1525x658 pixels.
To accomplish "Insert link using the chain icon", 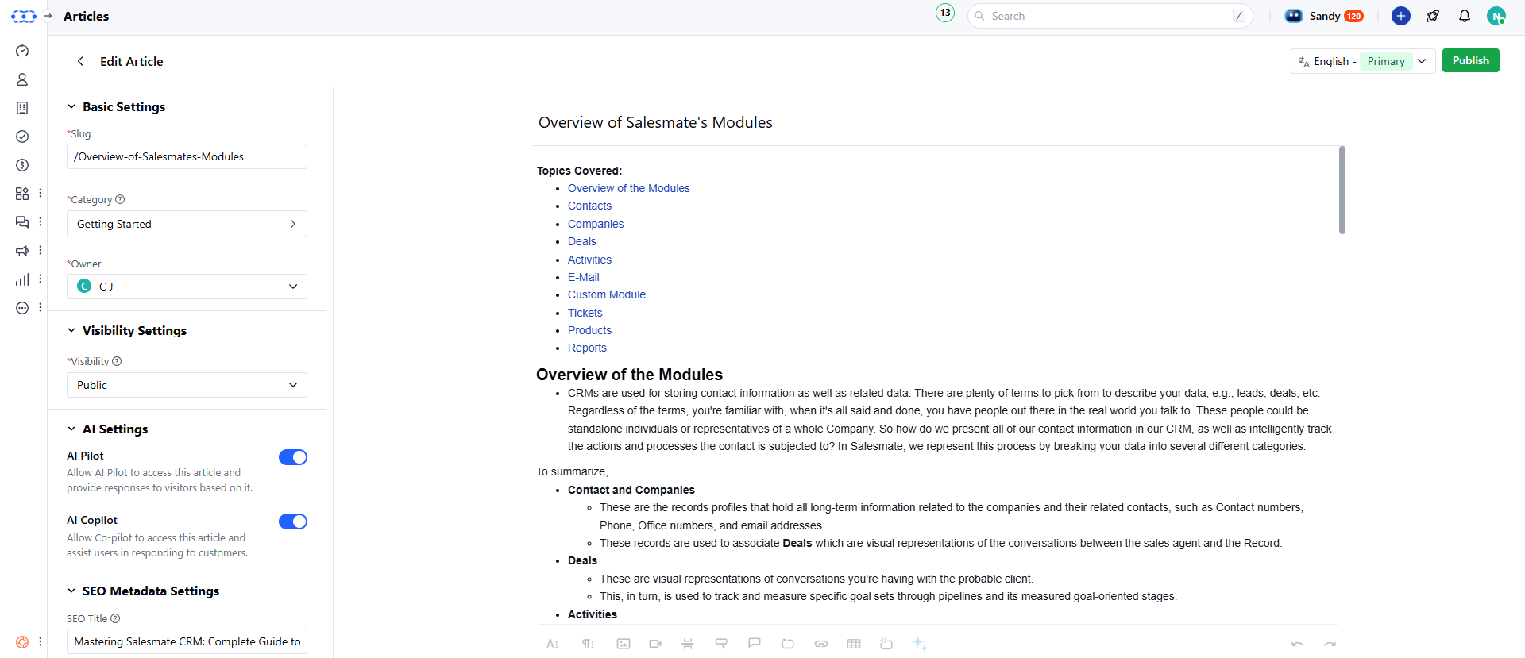I will tap(821, 644).
